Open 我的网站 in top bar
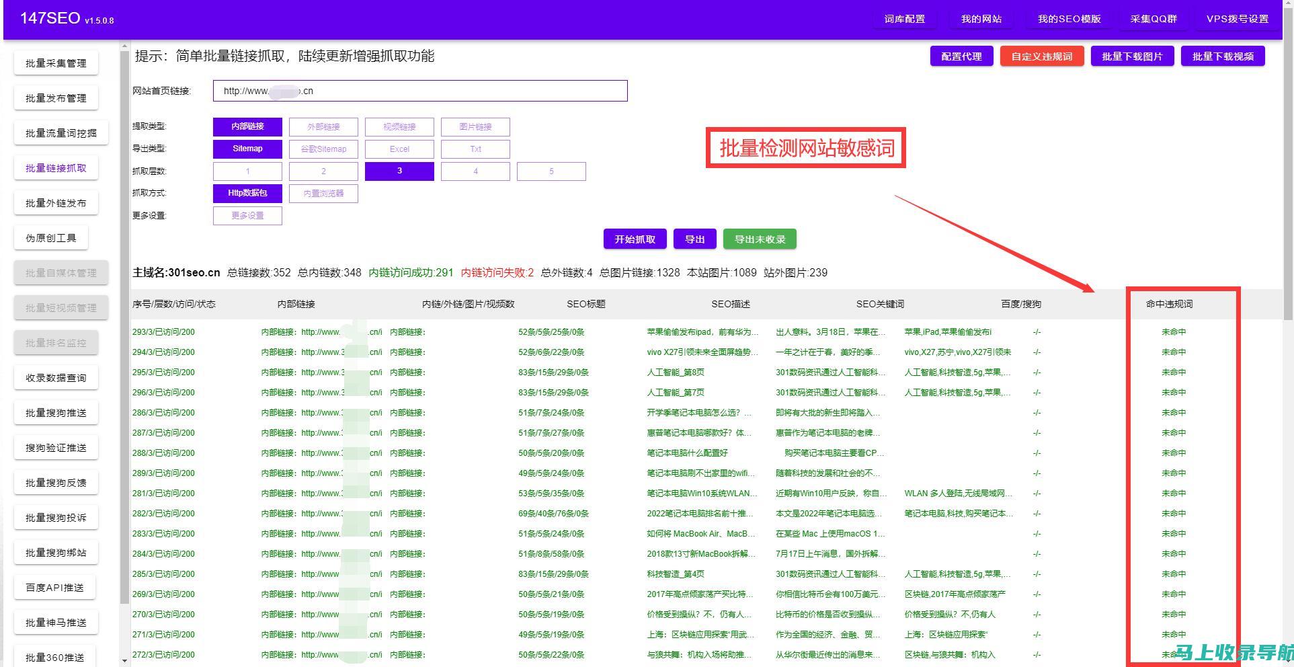Screen dimensions: 1294x667 (x=981, y=19)
